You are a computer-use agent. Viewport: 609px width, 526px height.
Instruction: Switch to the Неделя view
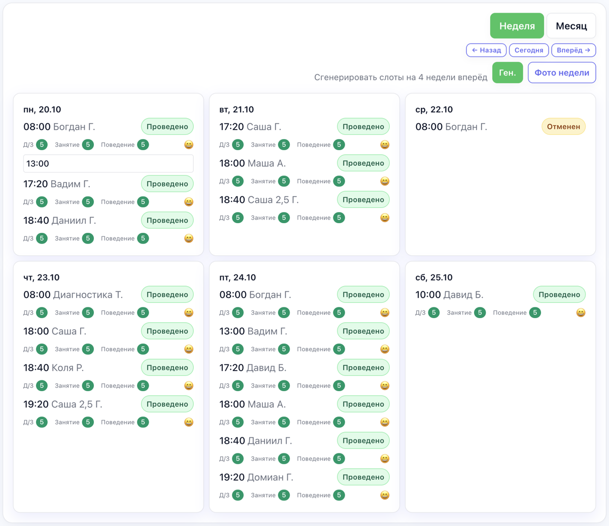point(517,26)
